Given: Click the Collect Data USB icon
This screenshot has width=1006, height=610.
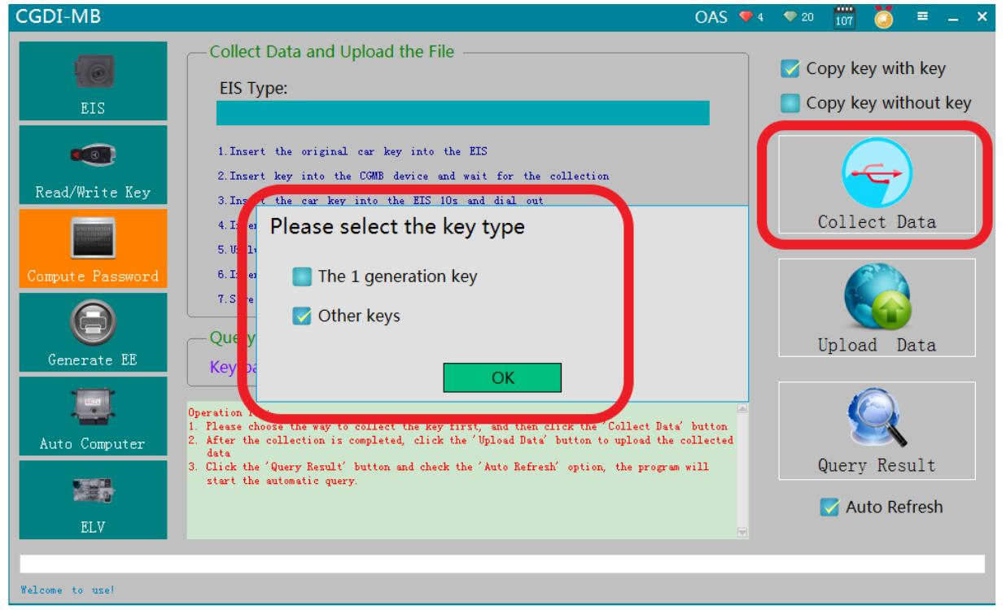Looking at the screenshot, I should coord(877,172).
